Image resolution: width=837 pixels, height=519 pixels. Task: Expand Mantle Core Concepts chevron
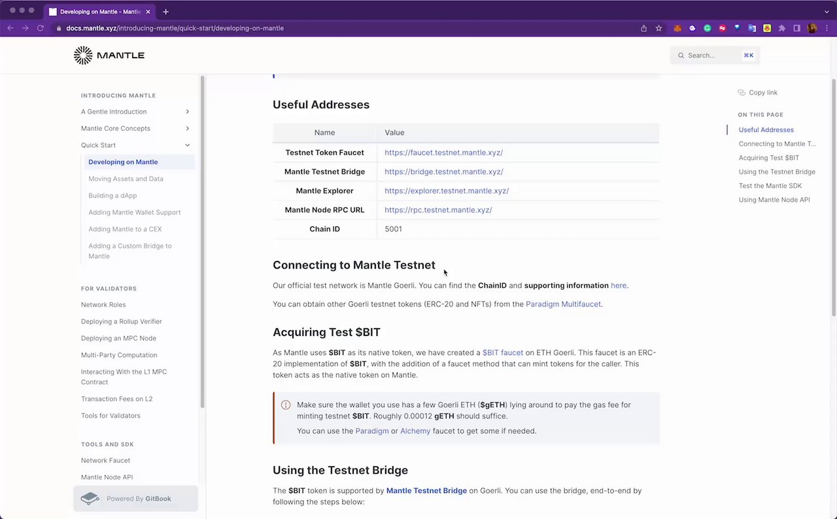point(187,128)
